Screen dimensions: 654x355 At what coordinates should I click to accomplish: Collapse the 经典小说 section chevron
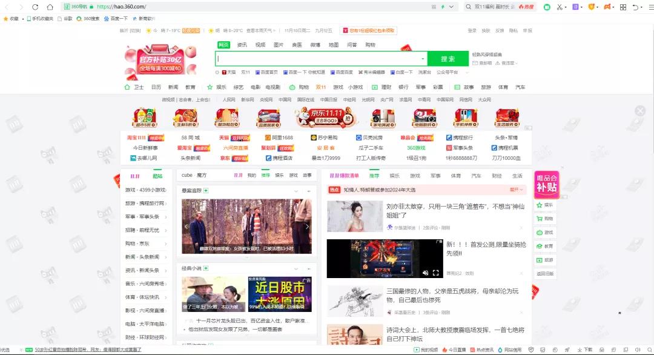(296, 268)
